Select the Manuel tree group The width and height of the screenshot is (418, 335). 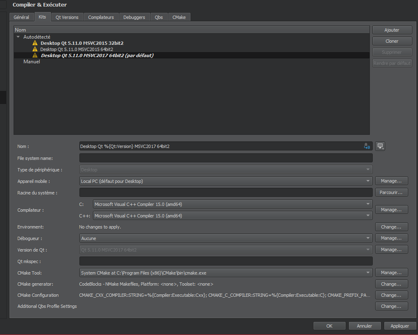pyautogui.click(x=32, y=62)
